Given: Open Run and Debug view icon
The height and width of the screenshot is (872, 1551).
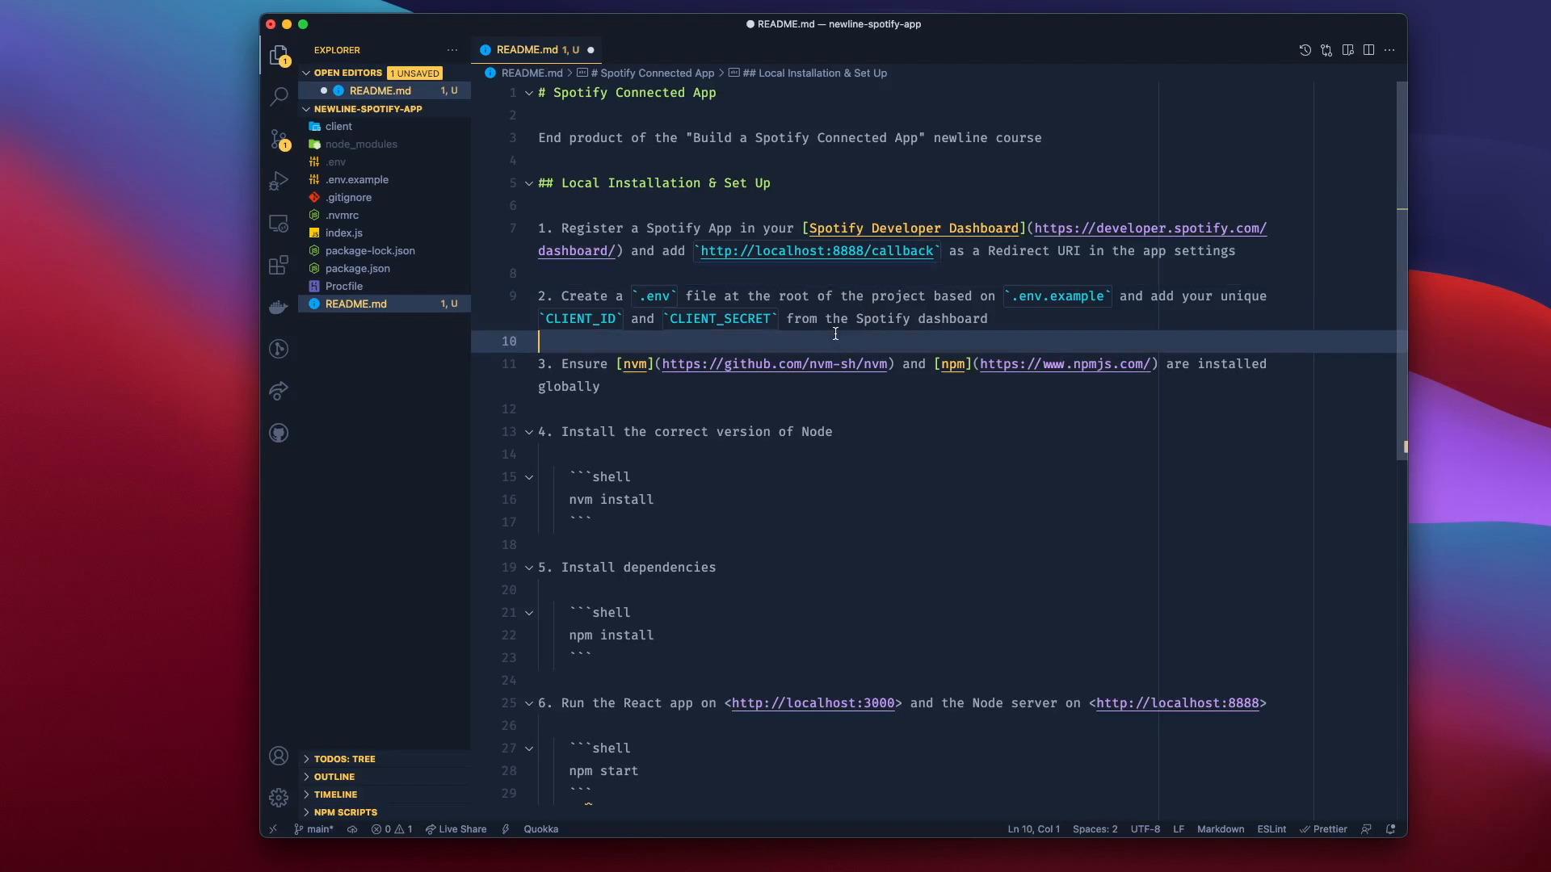Looking at the screenshot, I should (279, 181).
